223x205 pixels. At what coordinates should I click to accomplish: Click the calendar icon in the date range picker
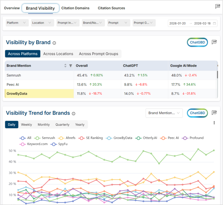[x=214, y=23]
